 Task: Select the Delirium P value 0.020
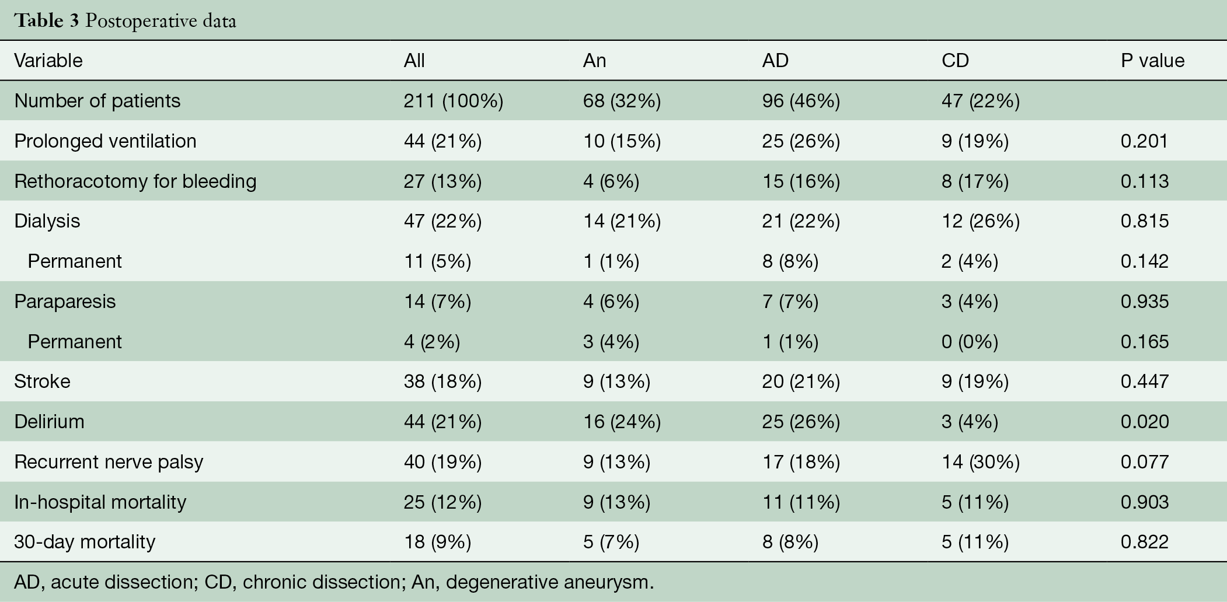[1145, 422]
